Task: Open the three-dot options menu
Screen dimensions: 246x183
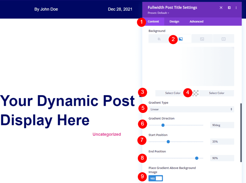Action: (x=236, y=7)
